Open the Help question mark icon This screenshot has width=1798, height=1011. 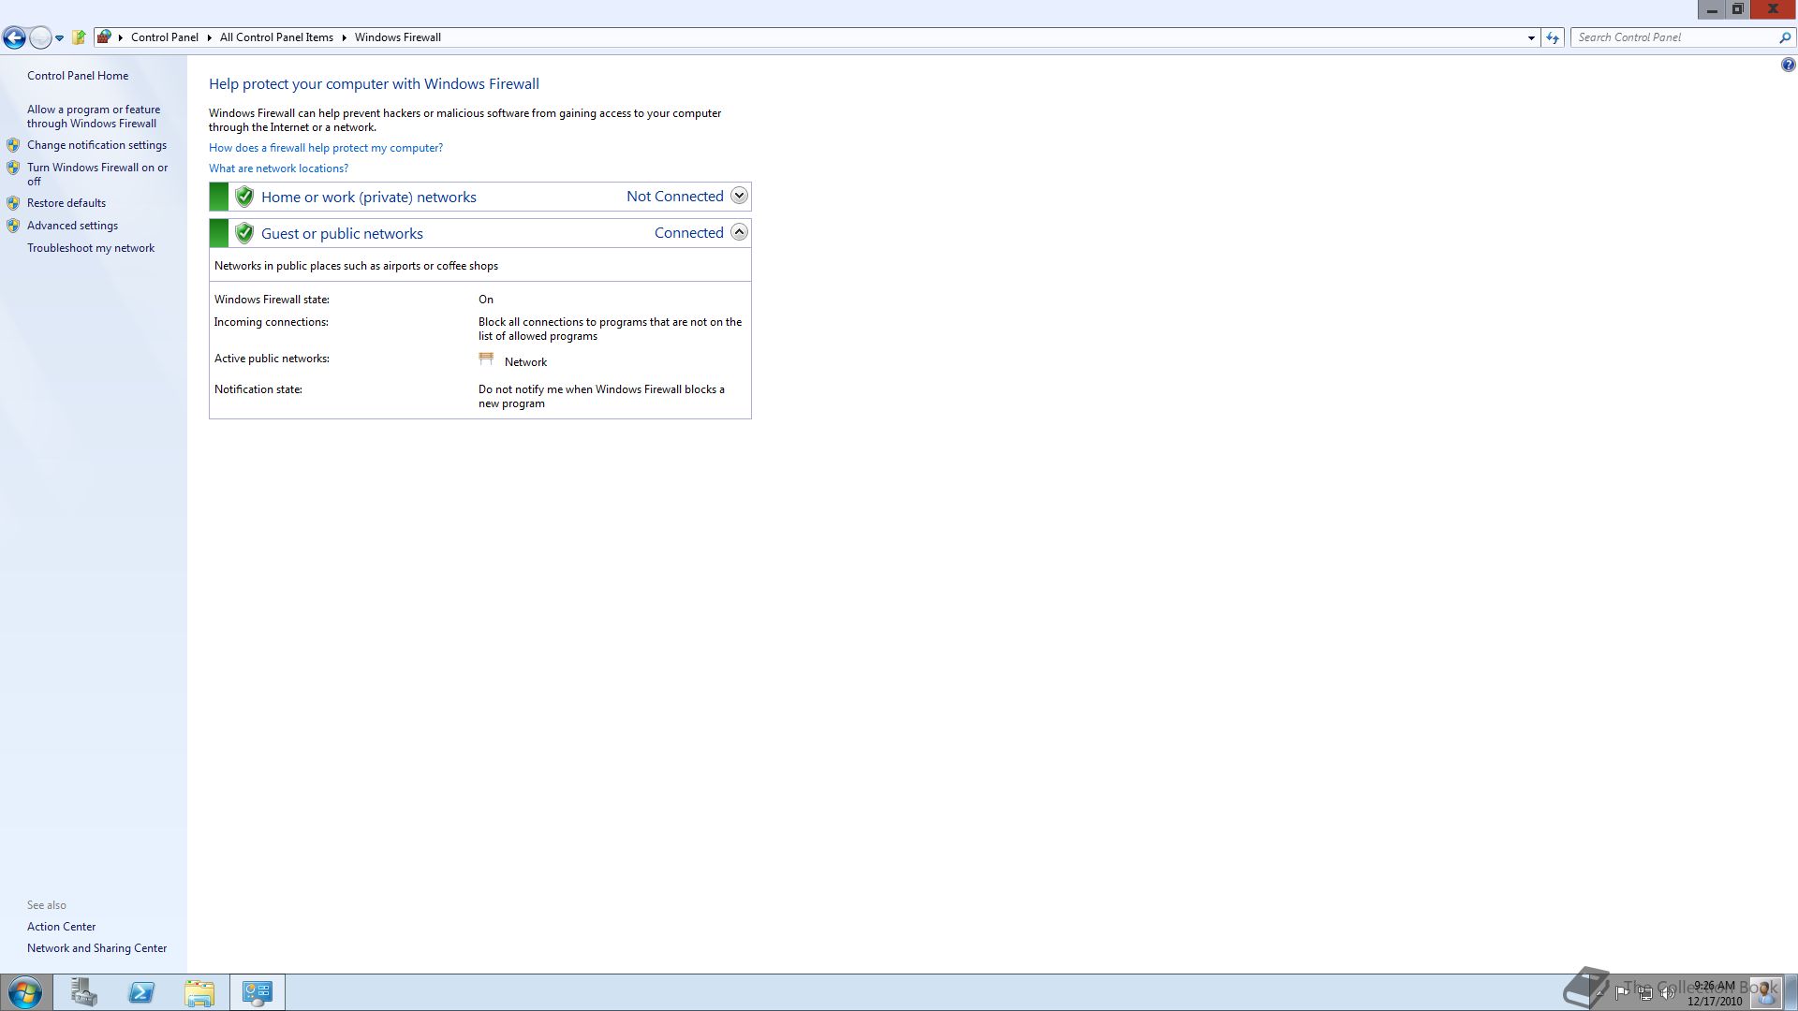[1788, 65]
